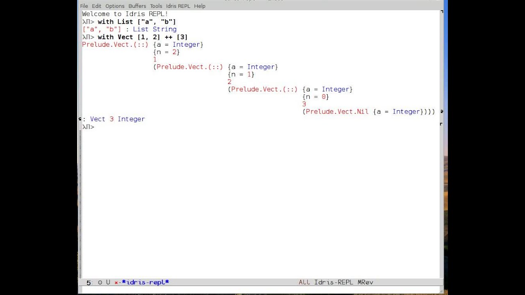525x295 pixels.
Task: Click 'Welcome to Idris REPL!' banner text
Action: coord(125,14)
